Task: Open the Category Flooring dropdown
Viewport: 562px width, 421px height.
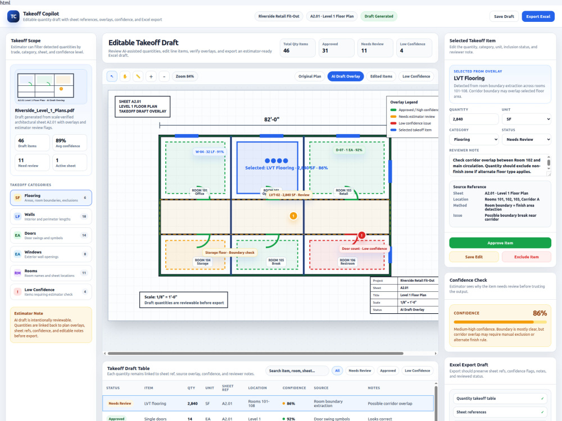Action: (x=474, y=140)
